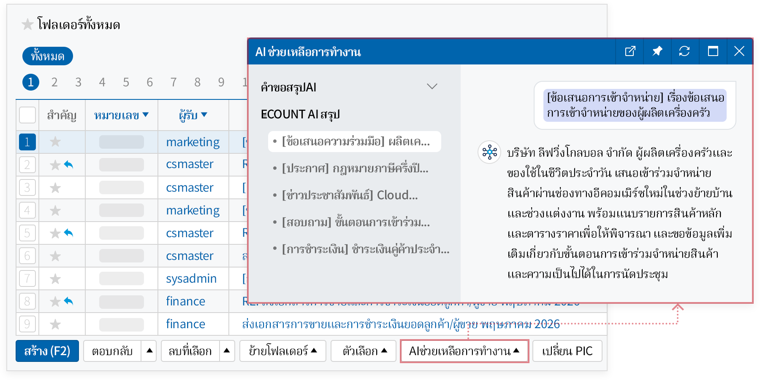Screen dimensions: 760x380
Task: Select the ทั้งหมด filter tab
Action: [48, 56]
